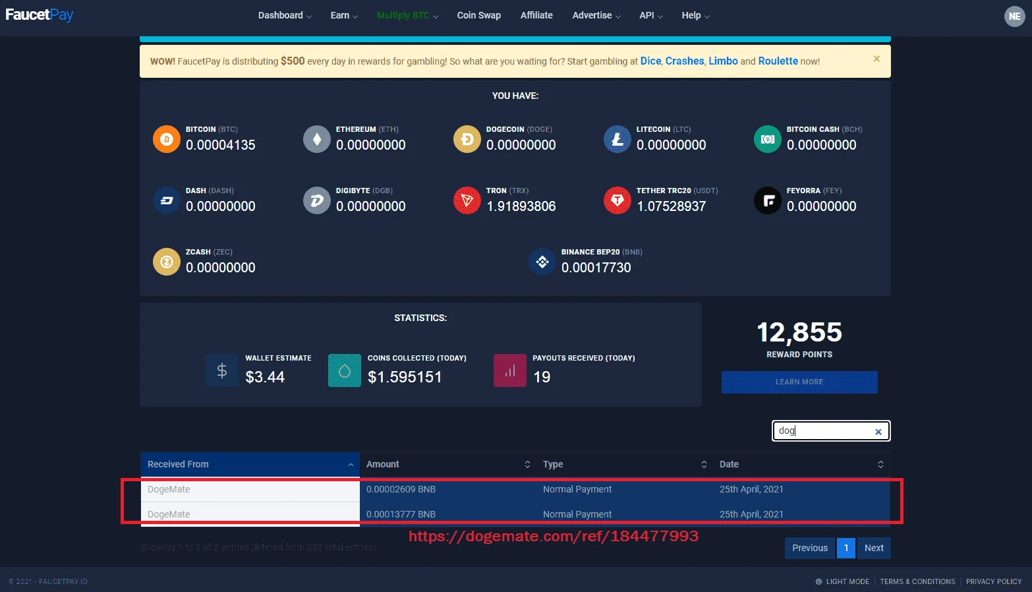Click the wallet estimate value $3.44
Image resolution: width=1032 pixels, height=592 pixels.
click(x=265, y=377)
